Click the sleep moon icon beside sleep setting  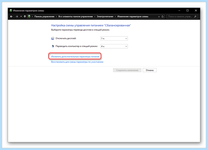pos(53,46)
